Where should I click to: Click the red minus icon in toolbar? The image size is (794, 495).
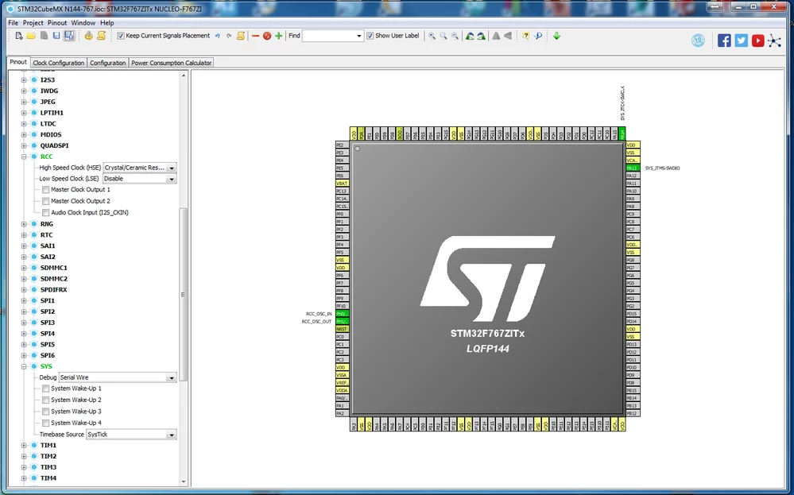pos(255,36)
